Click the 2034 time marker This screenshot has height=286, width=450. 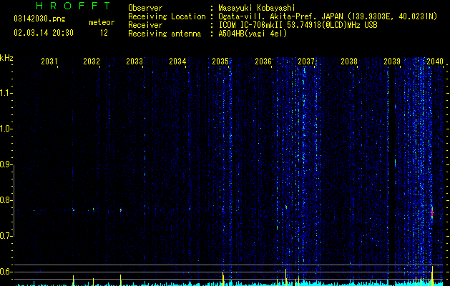click(x=177, y=61)
